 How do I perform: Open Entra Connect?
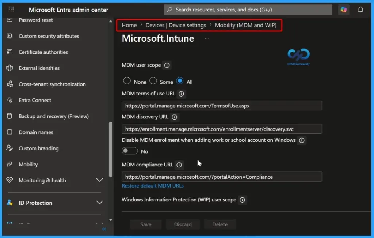[x=35, y=100]
